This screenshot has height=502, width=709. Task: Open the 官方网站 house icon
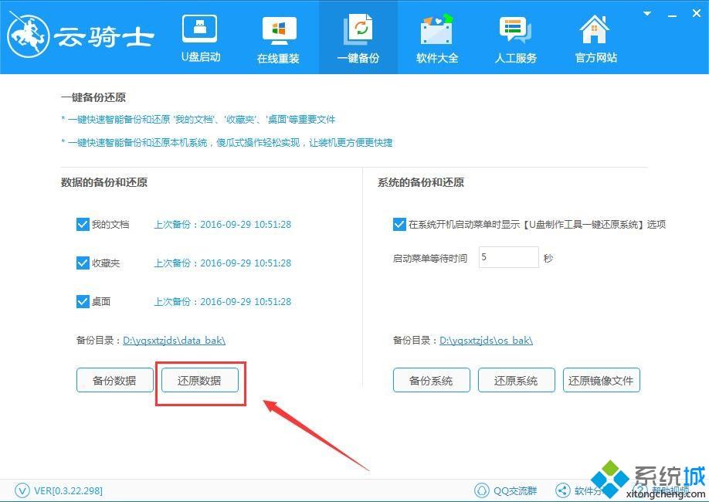pyautogui.click(x=595, y=31)
